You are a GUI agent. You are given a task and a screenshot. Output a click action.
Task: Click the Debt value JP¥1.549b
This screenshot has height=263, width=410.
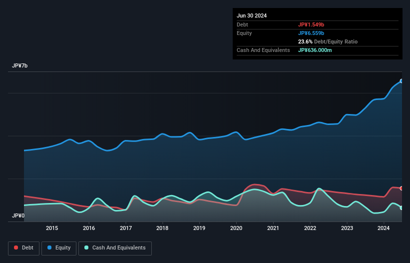tap(311, 24)
